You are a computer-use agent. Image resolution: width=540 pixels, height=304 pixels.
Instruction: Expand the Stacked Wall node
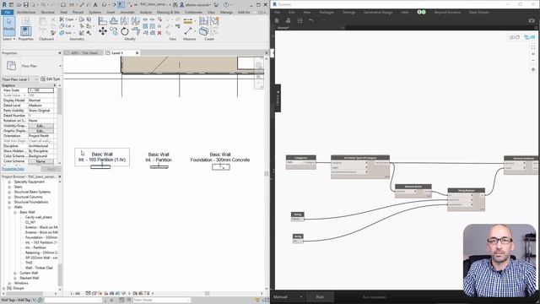(x=15, y=278)
